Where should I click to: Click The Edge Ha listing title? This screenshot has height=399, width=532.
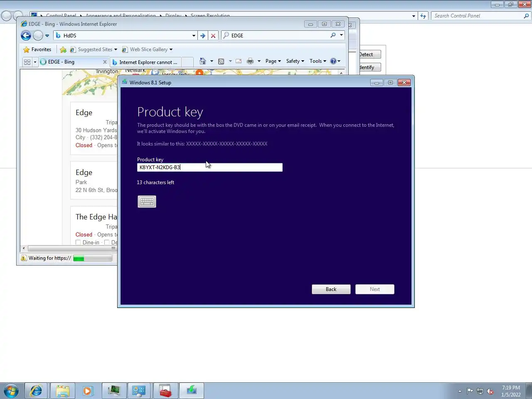[96, 217]
